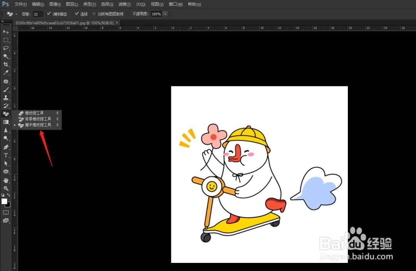Click the cartoon image on the canvas
416x271 pixels.
pyautogui.click(x=259, y=174)
